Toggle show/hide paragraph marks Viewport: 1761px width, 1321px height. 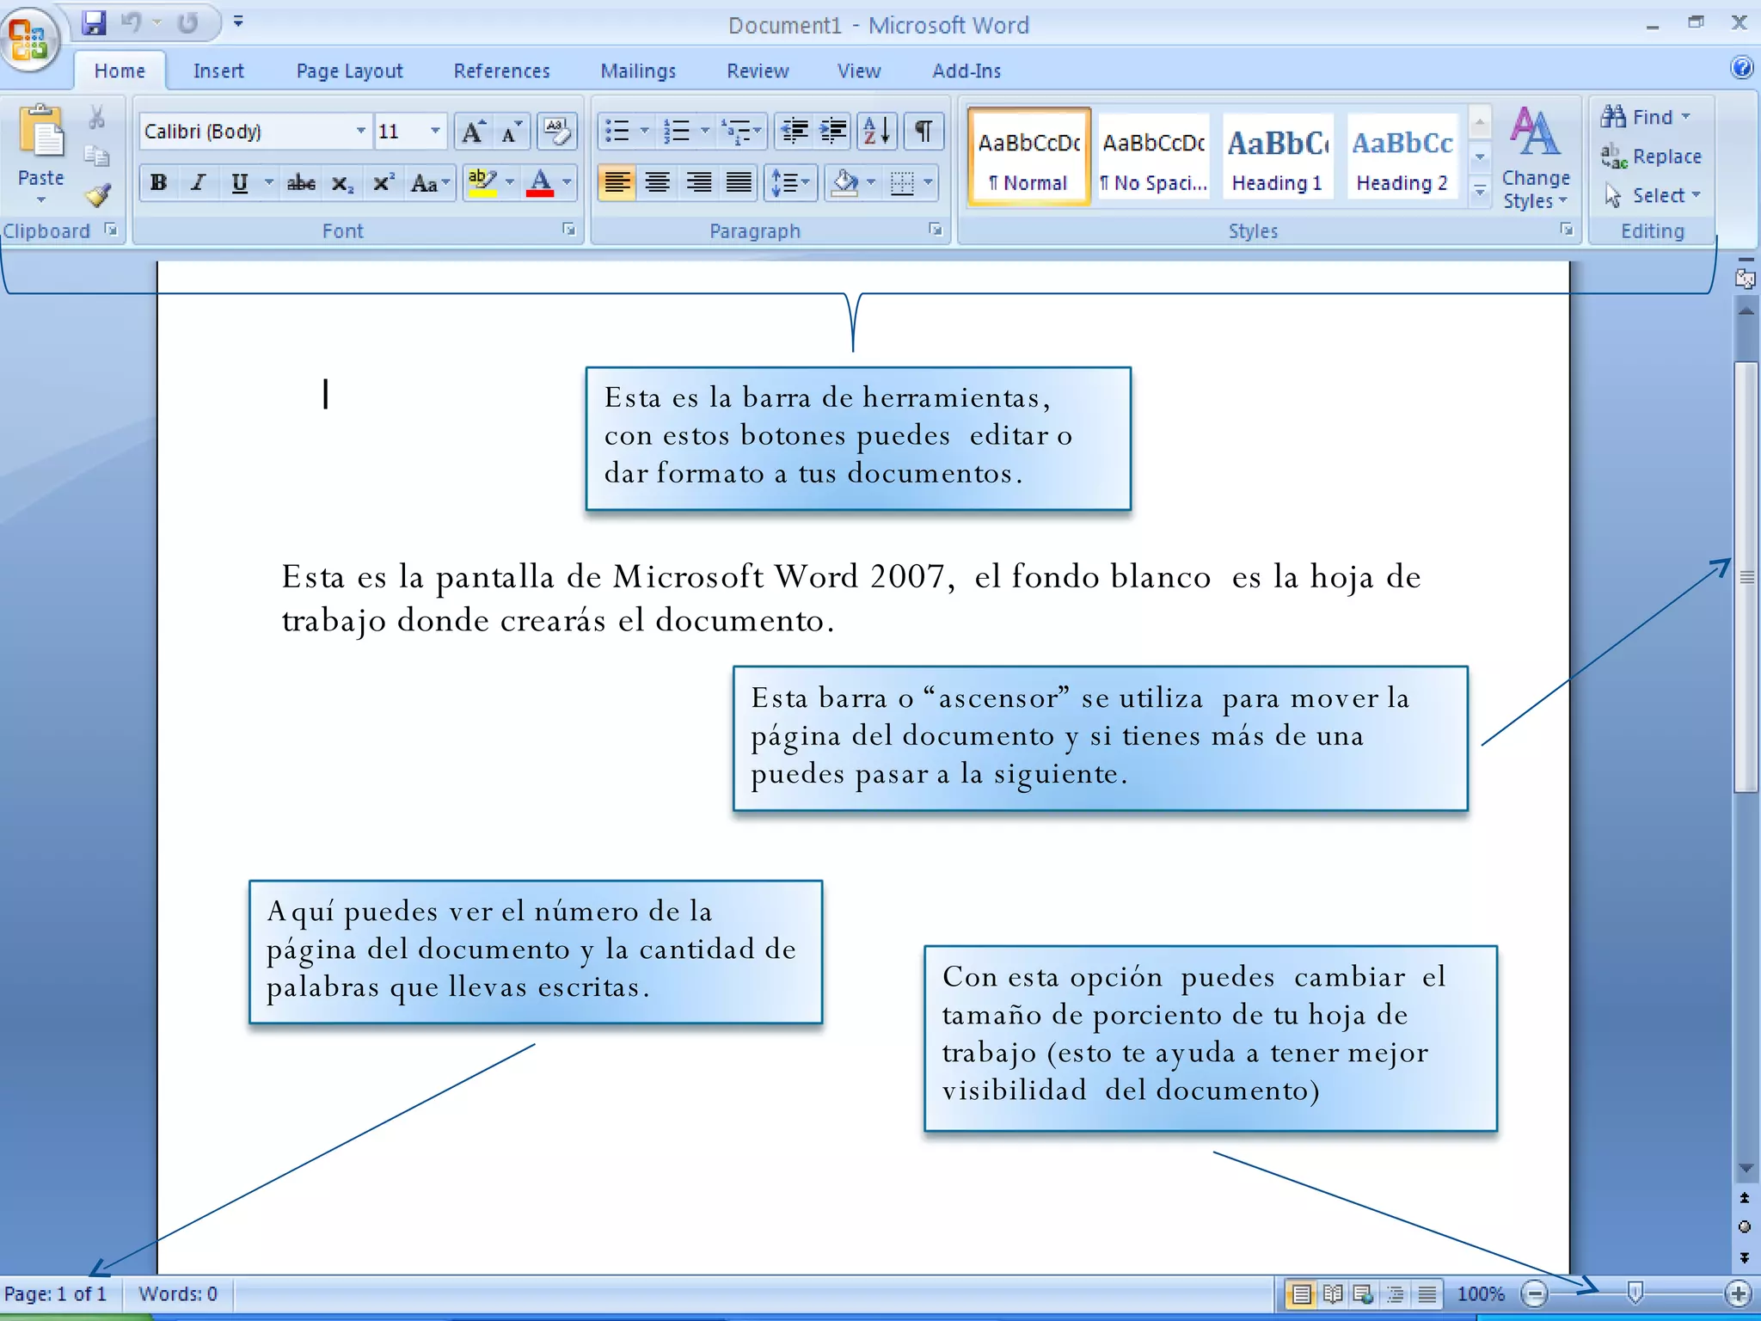coord(923,132)
